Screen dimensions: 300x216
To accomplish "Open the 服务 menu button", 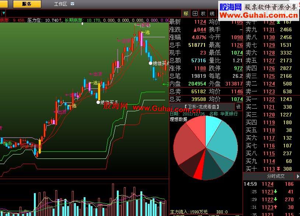I will pyautogui.click(x=27, y=4).
